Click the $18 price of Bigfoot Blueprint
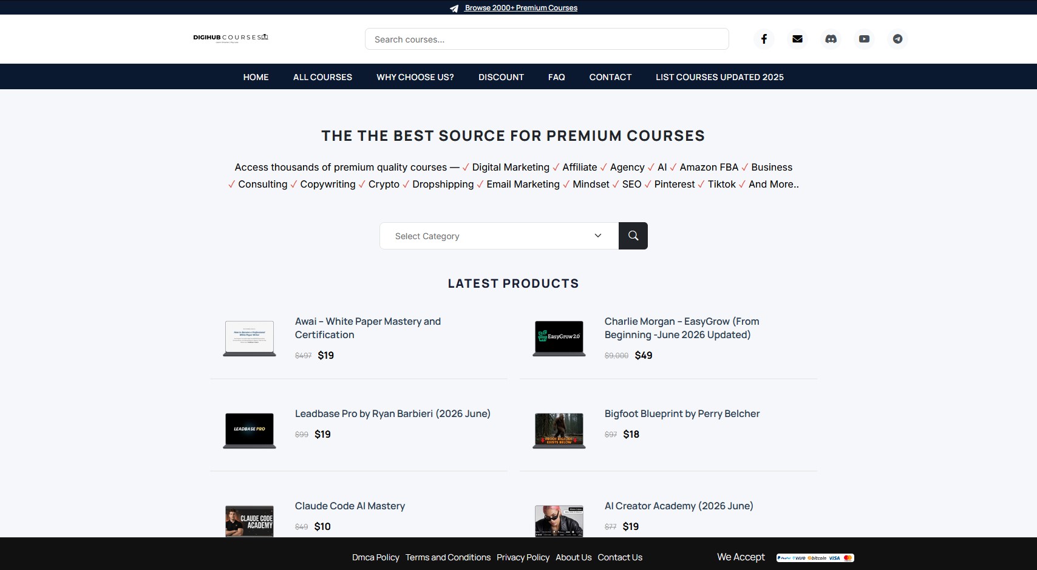The height and width of the screenshot is (570, 1037). coord(631,434)
